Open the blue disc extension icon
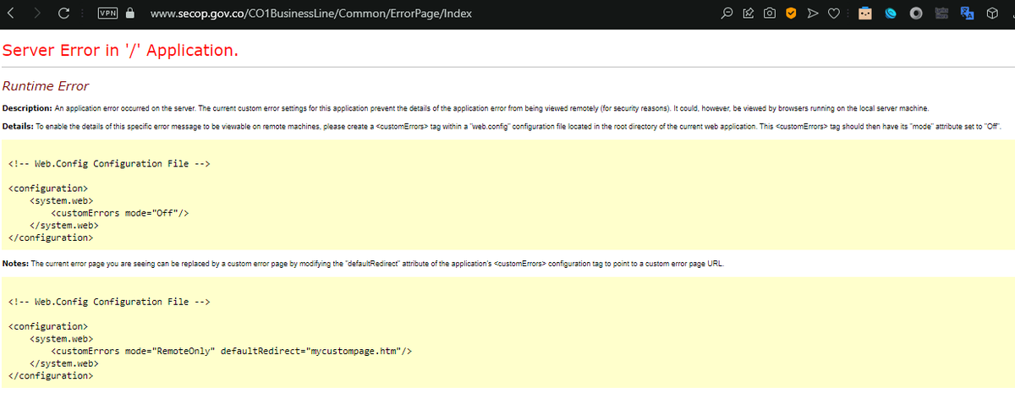 [891, 14]
